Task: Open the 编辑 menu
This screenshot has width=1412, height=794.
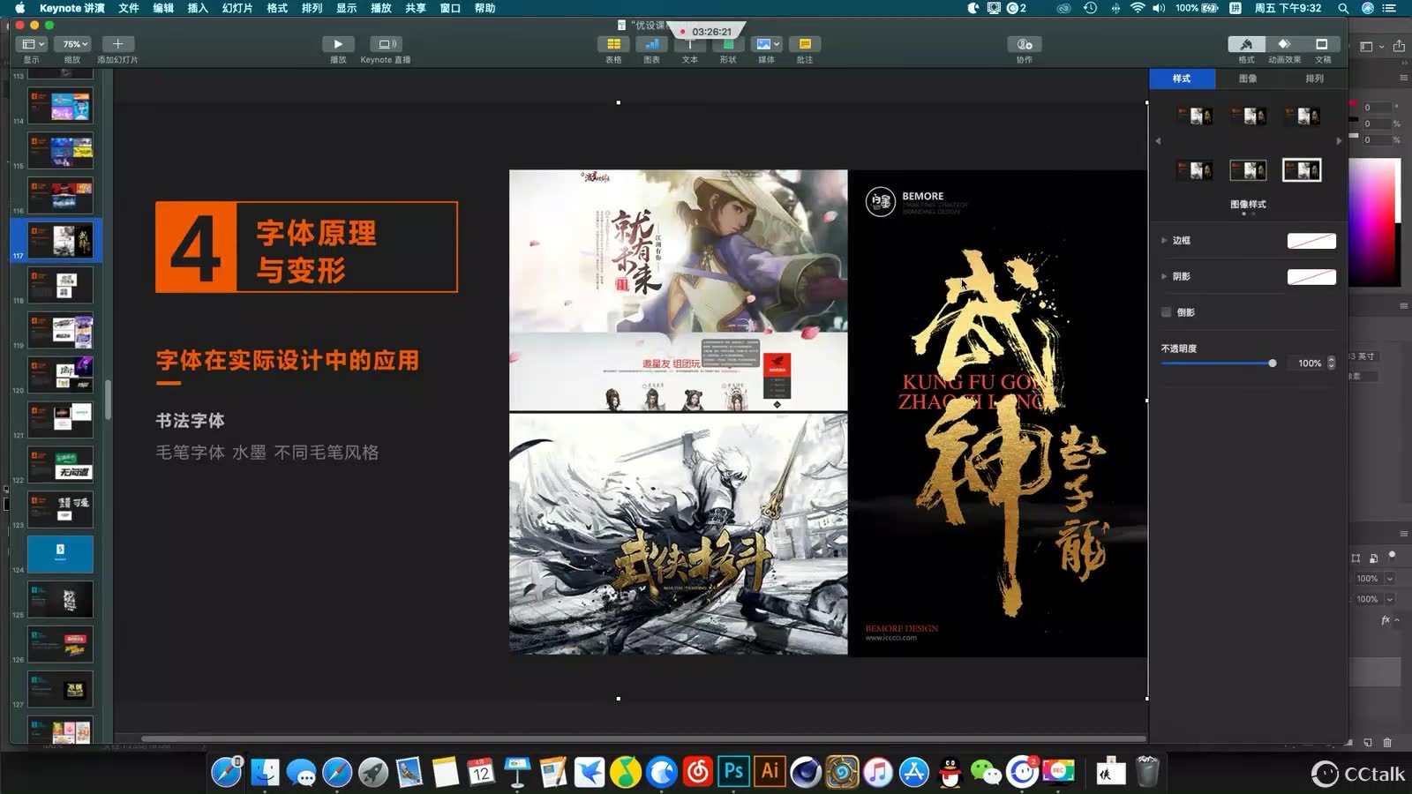Action: click(163, 8)
